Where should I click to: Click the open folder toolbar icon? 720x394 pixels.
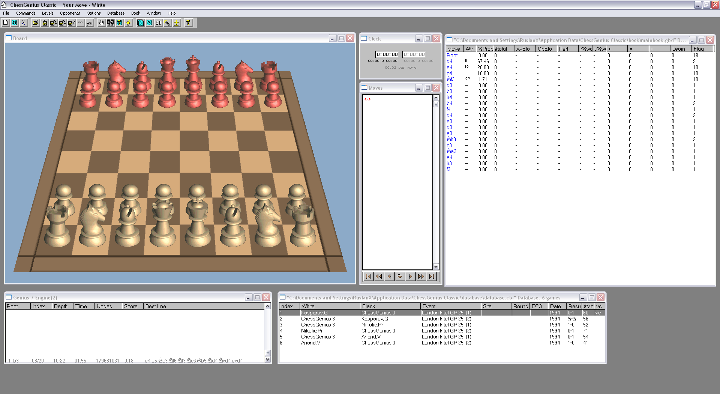pos(35,23)
